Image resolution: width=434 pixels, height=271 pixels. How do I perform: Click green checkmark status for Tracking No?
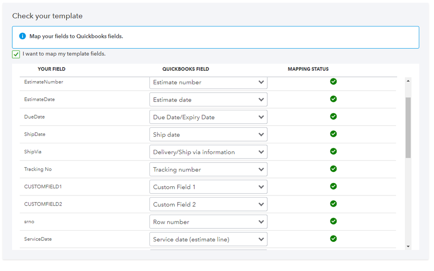click(333, 169)
